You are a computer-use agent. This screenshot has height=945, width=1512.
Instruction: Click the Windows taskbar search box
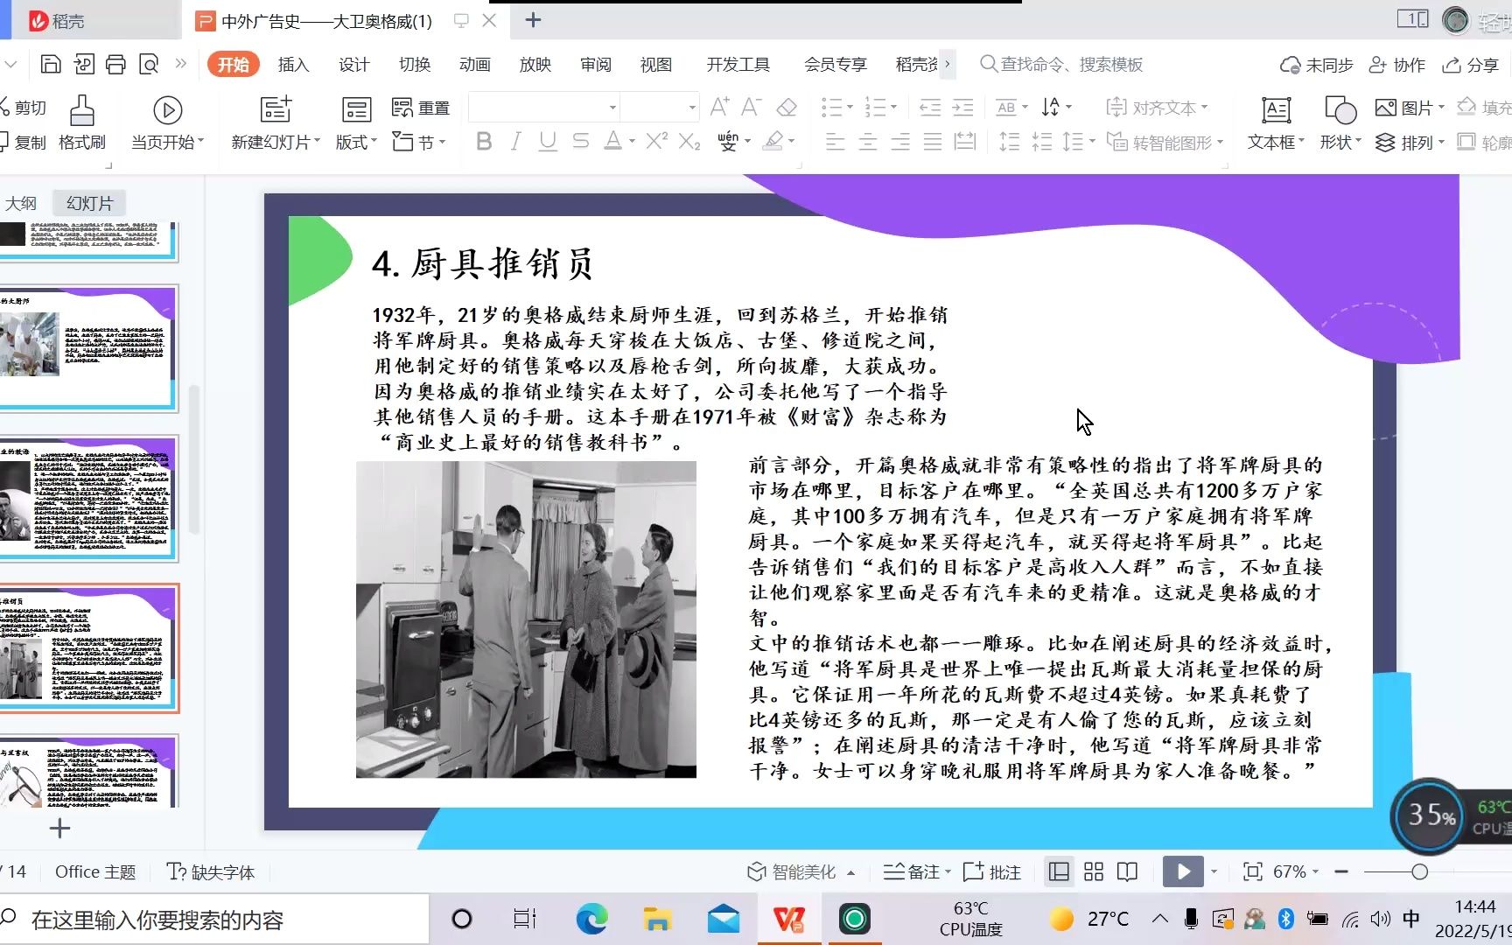click(214, 920)
